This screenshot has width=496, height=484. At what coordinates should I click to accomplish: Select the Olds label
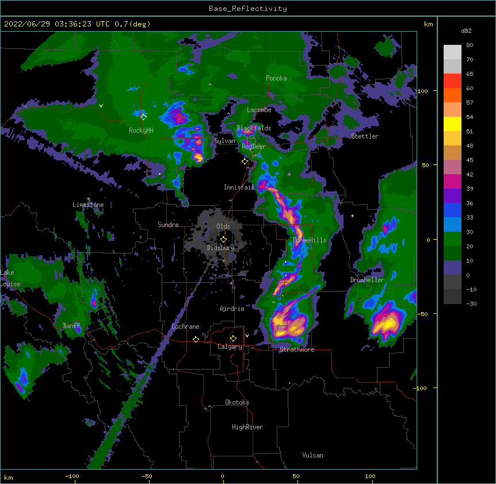point(223,226)
